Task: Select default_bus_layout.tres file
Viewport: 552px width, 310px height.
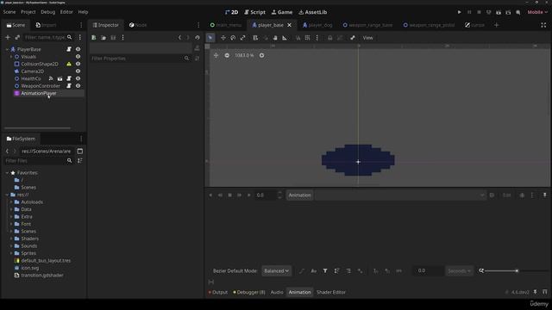Action: pos(46,260)
